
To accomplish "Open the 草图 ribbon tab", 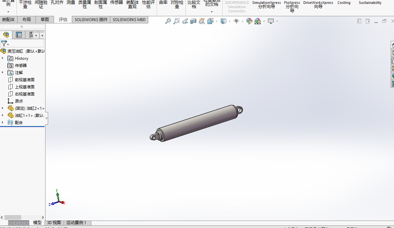I will pos(45,19).
